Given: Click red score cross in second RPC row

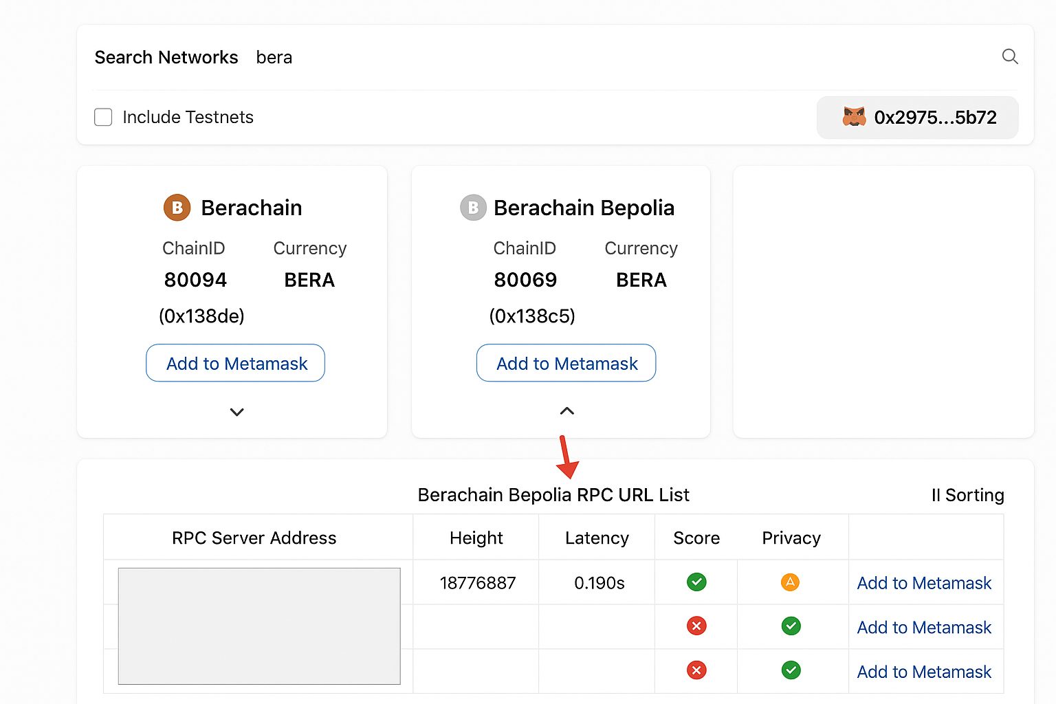Looking at the screenshot, I should pos(696,626).
